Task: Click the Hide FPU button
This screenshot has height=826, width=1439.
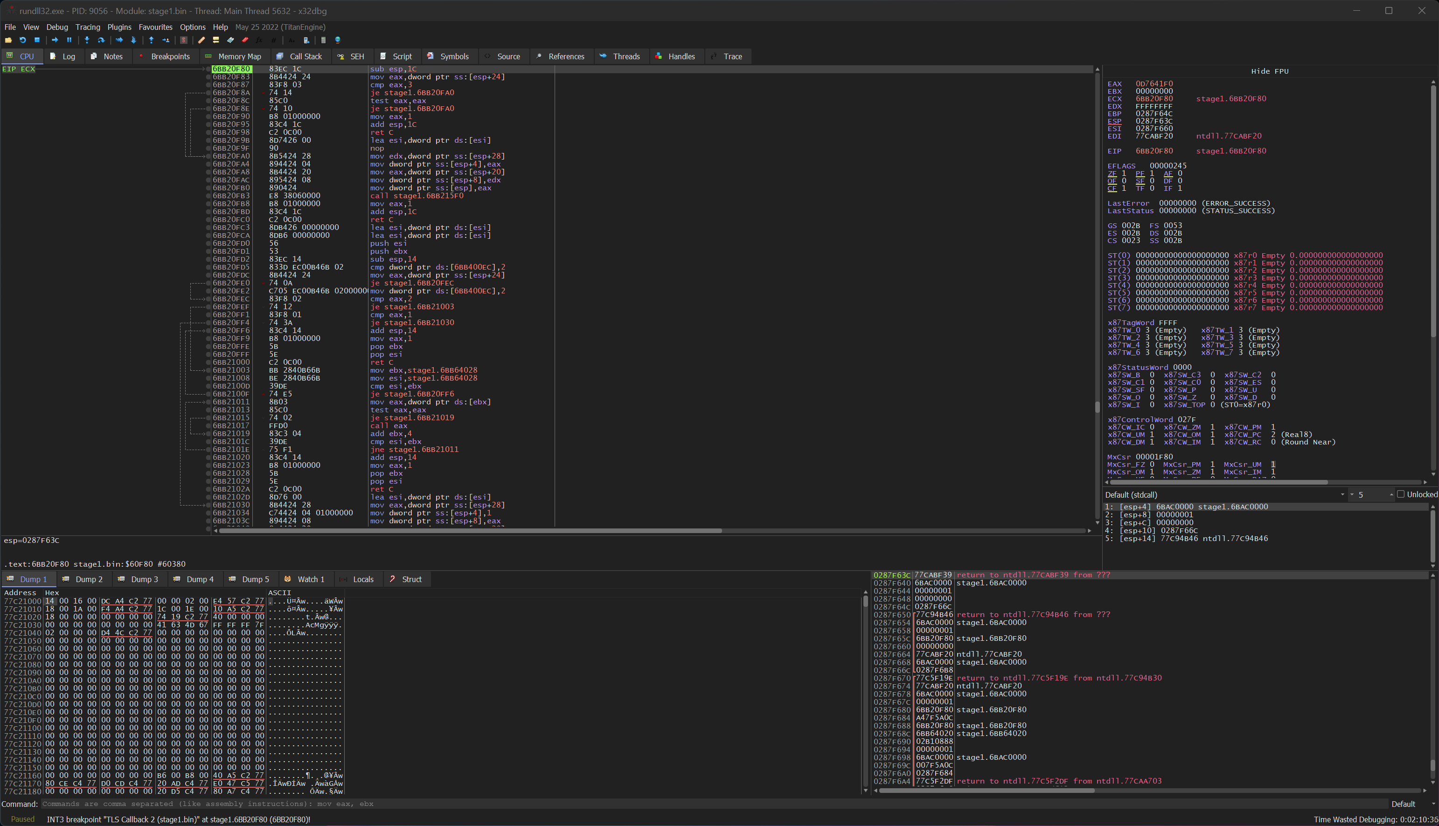Action: coord(1269,71)
